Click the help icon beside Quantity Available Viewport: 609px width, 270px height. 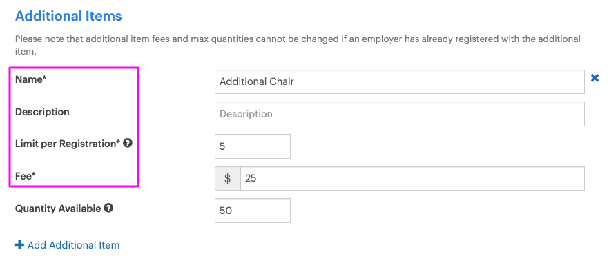(109, 209)
